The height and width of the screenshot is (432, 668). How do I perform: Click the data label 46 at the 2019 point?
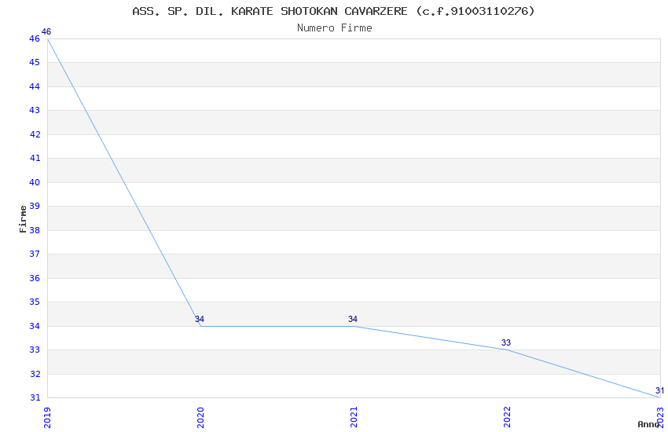46,31
